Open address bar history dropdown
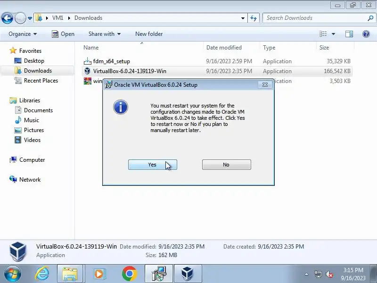 point(243,18)
